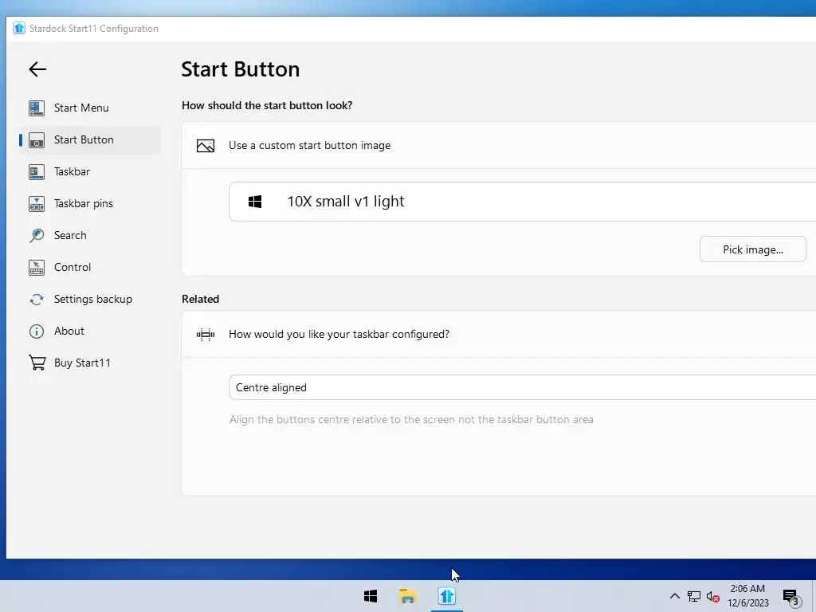
Task: Click the Start11 icon in title bar
Action: point(19,28)
